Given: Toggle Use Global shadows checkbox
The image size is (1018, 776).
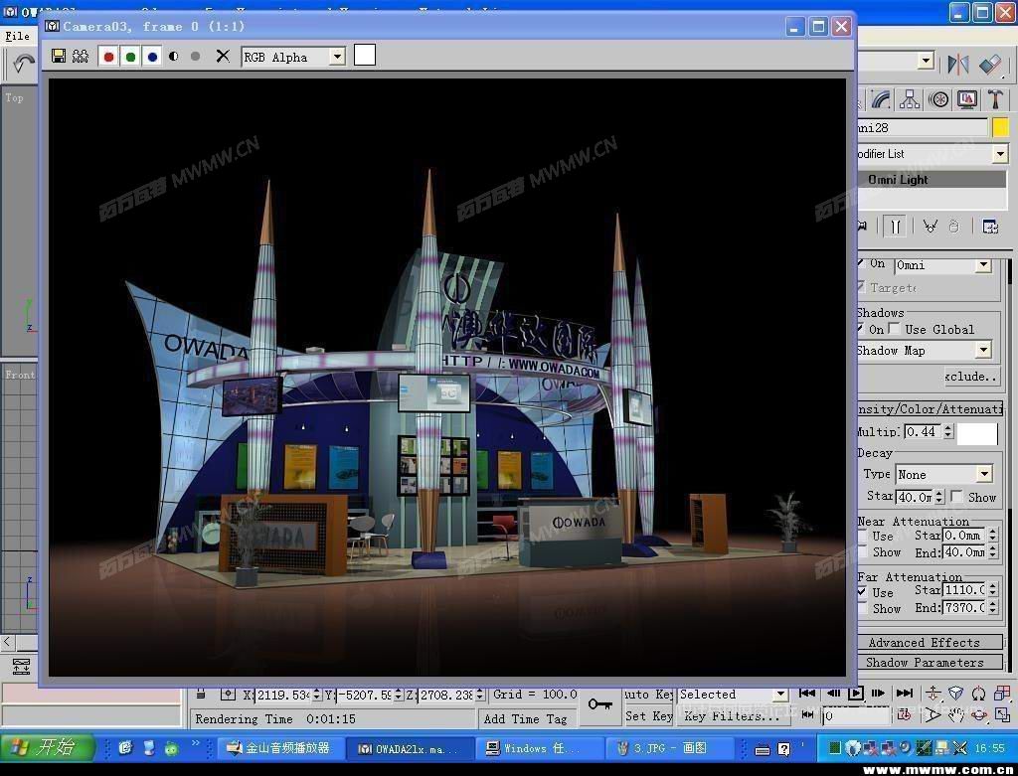Looking at the screenshot, I should pos(894,329).
